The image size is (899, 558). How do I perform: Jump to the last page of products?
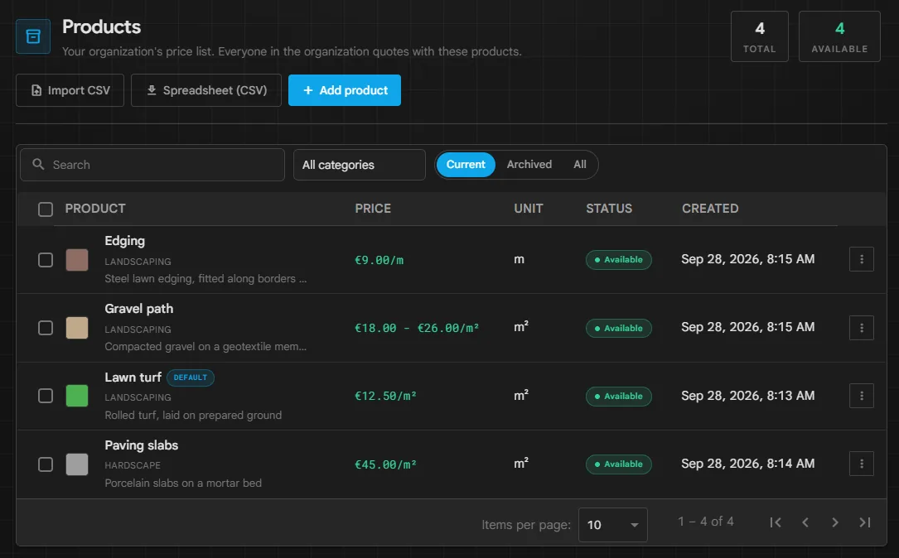tap(865, 522)
